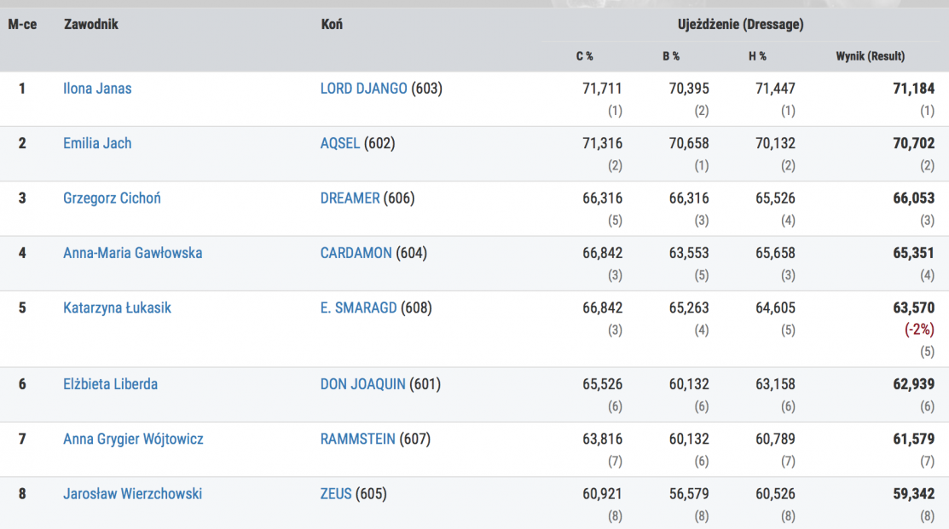Open Elżbieta Liberda profile link

click(x=111, y=384)
